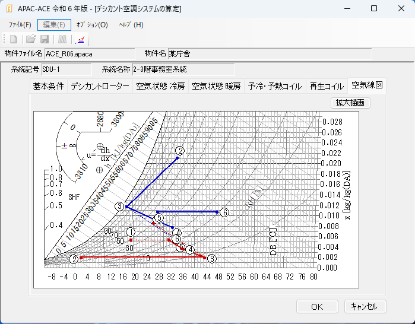The width and height of the screenshot is (415, 324).
Task: Switch to the 空気状態 暖房 tab
Action: pos(216,86)
